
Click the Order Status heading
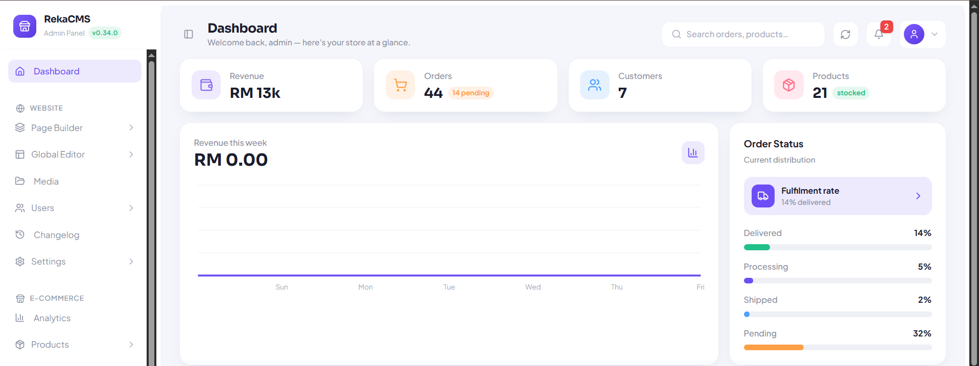point(774,144)
